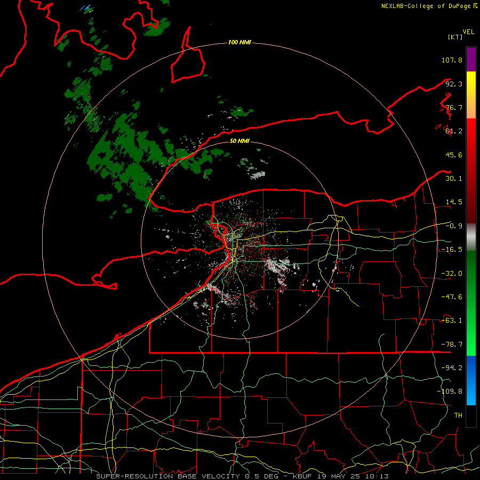Click the -0.9 velocity scale value

coord(454,226)
